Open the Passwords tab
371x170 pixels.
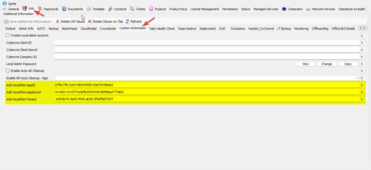coord(48,9)
